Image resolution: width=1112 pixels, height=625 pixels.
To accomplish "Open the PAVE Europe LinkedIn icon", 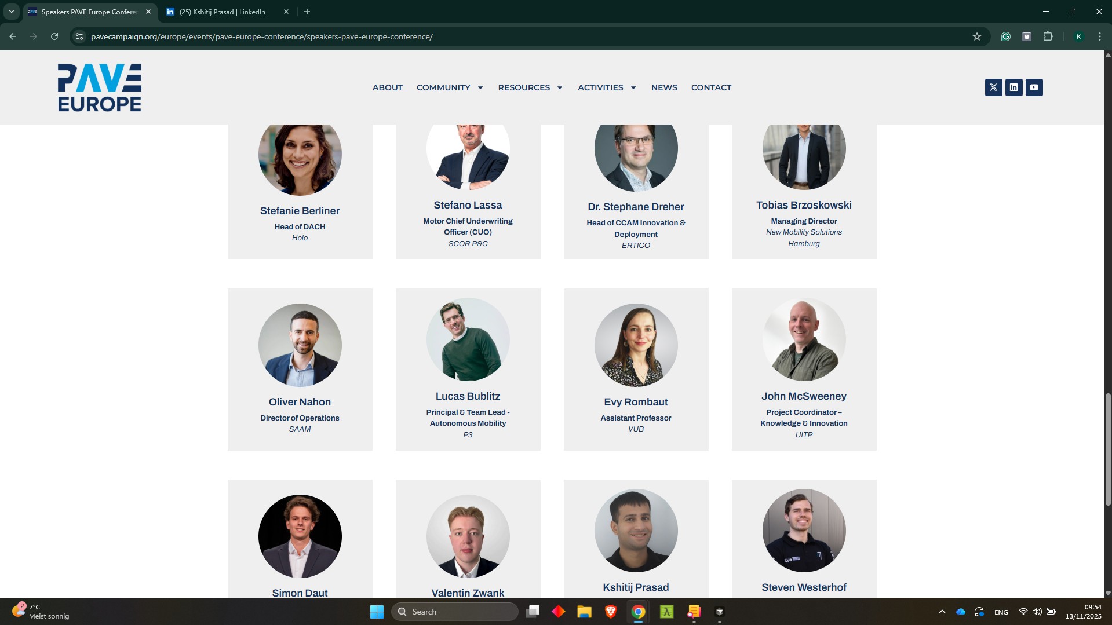I will [x=1013, y=87].
